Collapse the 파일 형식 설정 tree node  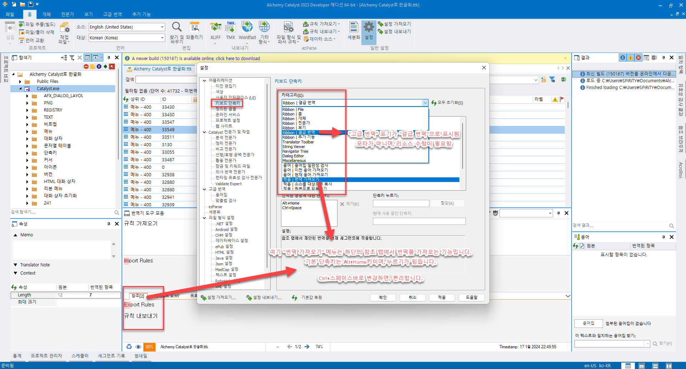coord(204,218)
